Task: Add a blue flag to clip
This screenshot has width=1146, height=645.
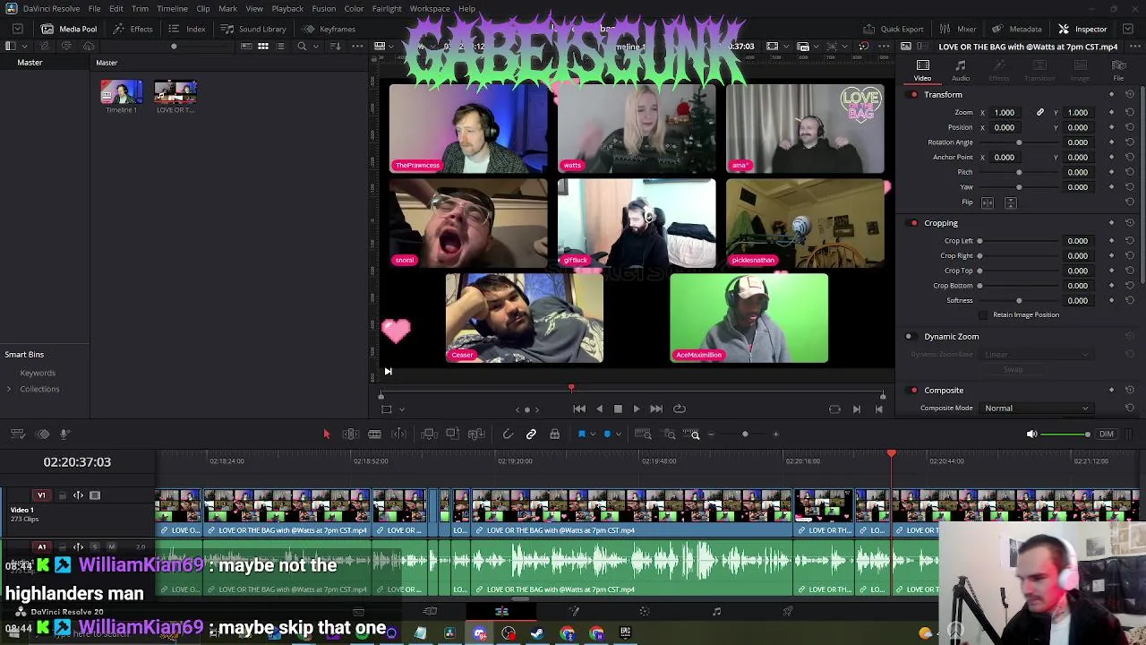Action: point(581,434)
